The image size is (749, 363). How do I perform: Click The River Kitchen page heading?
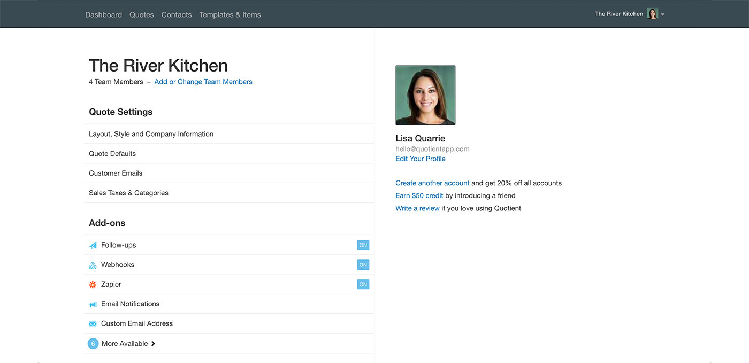[x=158, y=65]
